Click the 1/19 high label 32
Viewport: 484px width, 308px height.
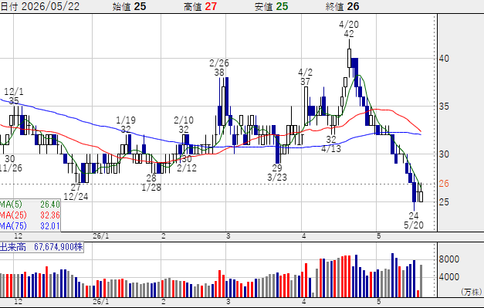tap(126, 130)
